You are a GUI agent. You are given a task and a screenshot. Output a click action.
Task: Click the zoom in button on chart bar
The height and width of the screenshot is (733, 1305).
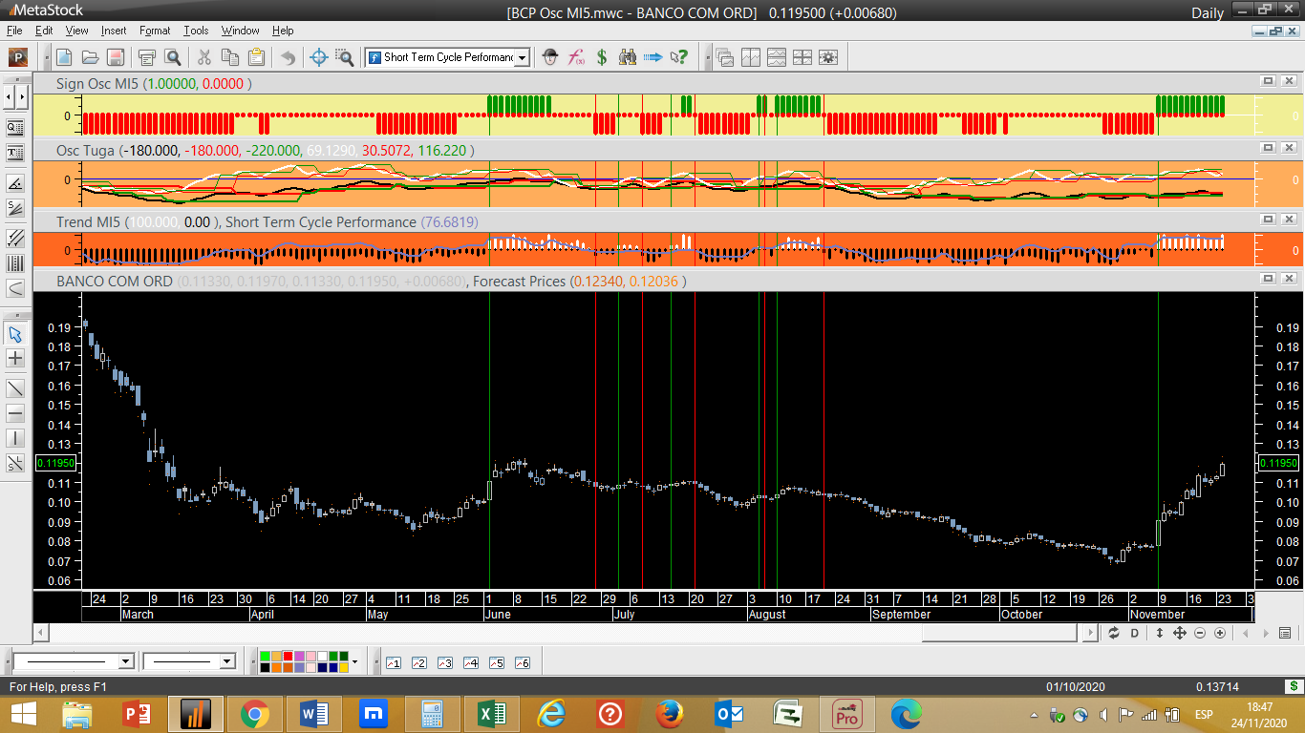[x=1220, y=633]
